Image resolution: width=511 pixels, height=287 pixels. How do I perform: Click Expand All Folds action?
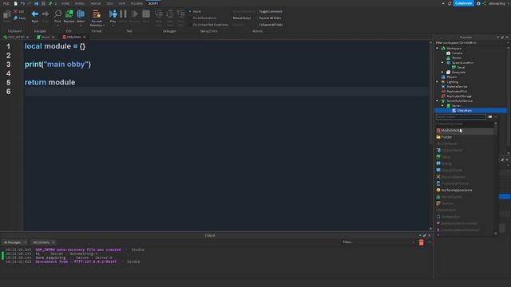[x=270, y=18]
